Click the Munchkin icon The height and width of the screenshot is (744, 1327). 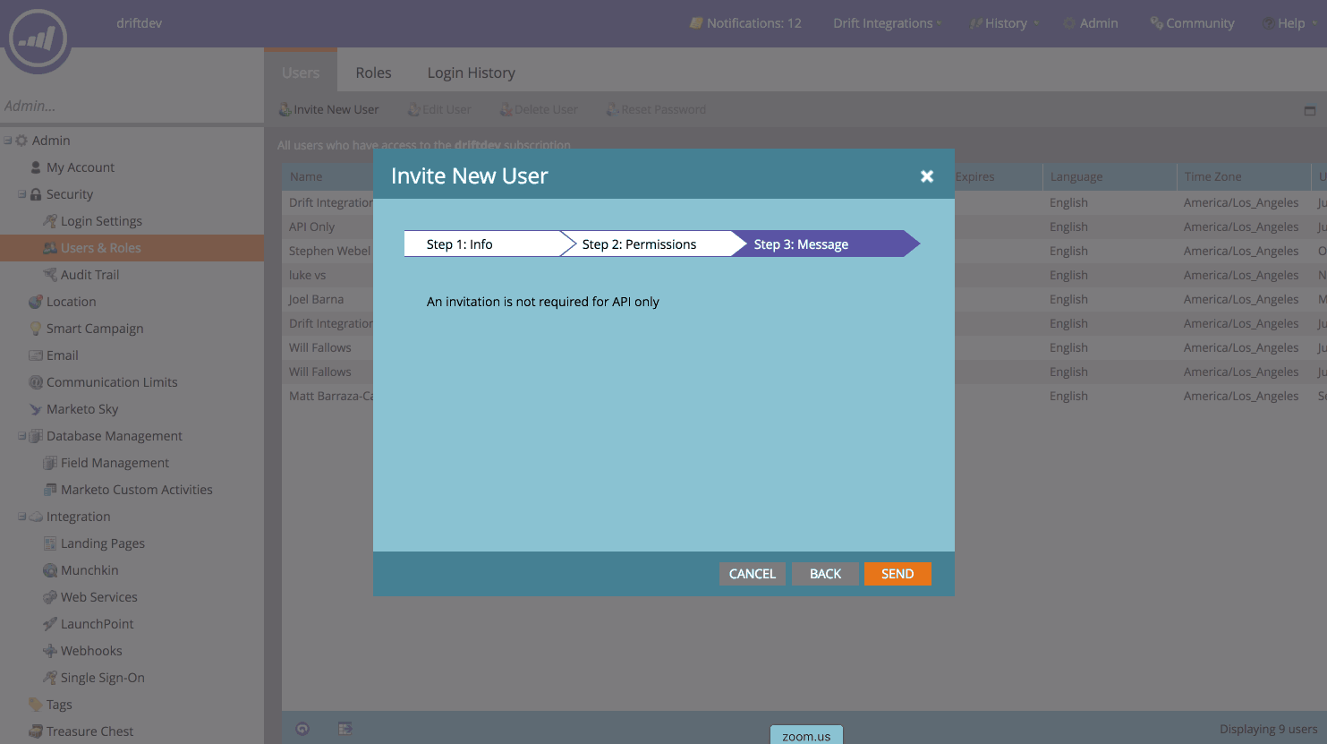click(50, 570)
